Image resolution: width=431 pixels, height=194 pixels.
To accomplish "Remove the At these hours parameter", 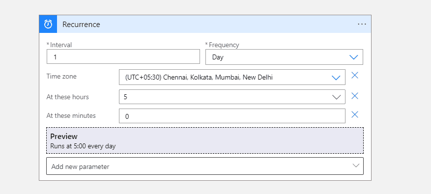I will coord(355,96).
